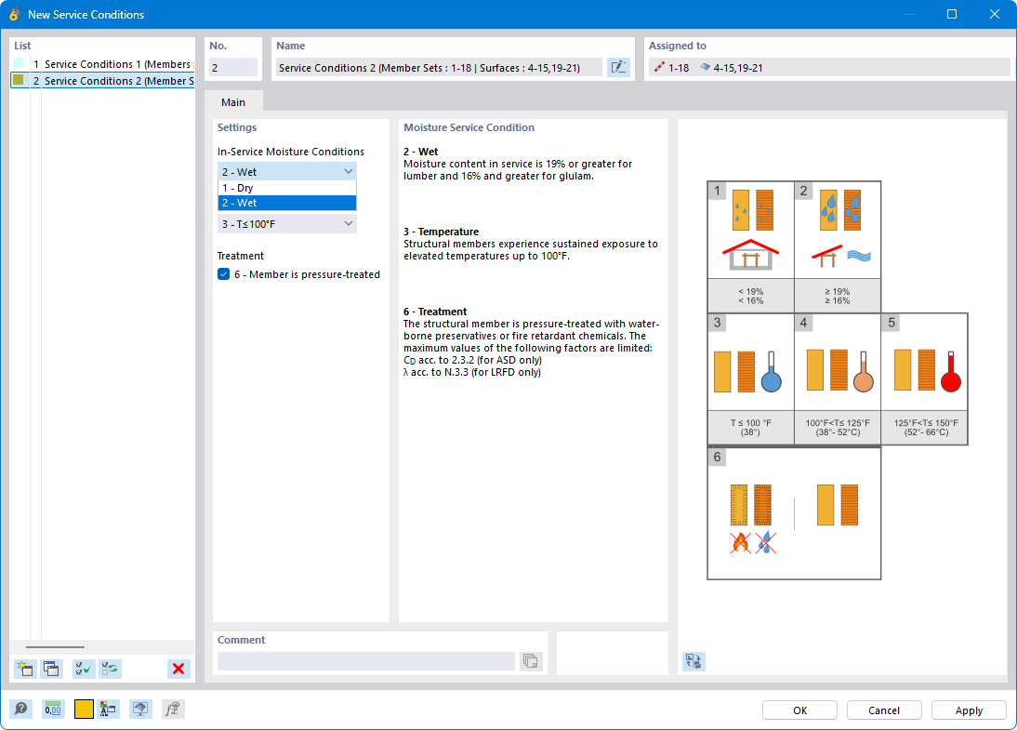Click the 2 - Wet description heading
The width and height of the screenshot is (1017, 730).
pos(421,152)
